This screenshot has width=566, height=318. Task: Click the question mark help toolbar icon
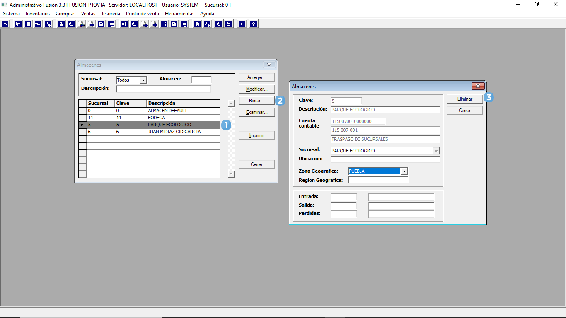(x=254, y=24)
